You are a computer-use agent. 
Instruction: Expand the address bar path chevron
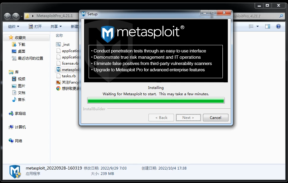[33, 16]
